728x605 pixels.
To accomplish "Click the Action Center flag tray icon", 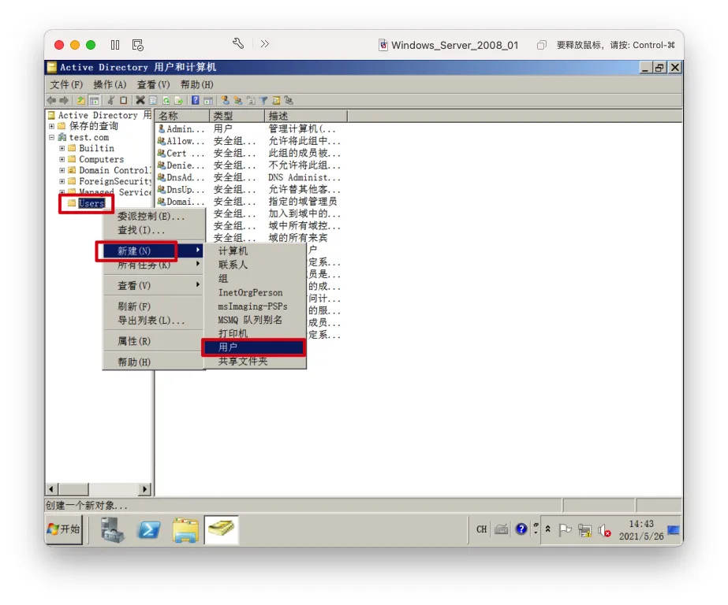I will click(x=565, y=529).
